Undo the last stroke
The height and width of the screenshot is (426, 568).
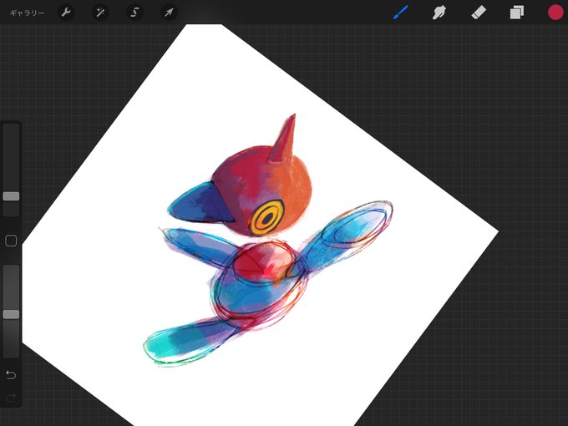pos(11,374)
